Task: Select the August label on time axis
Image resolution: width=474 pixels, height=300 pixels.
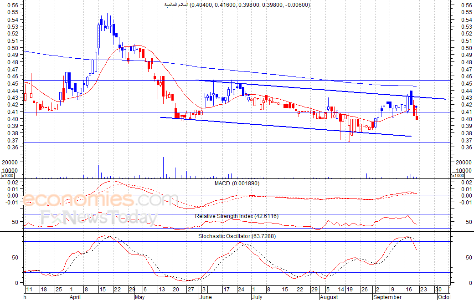Action: [x=329, y=297]
